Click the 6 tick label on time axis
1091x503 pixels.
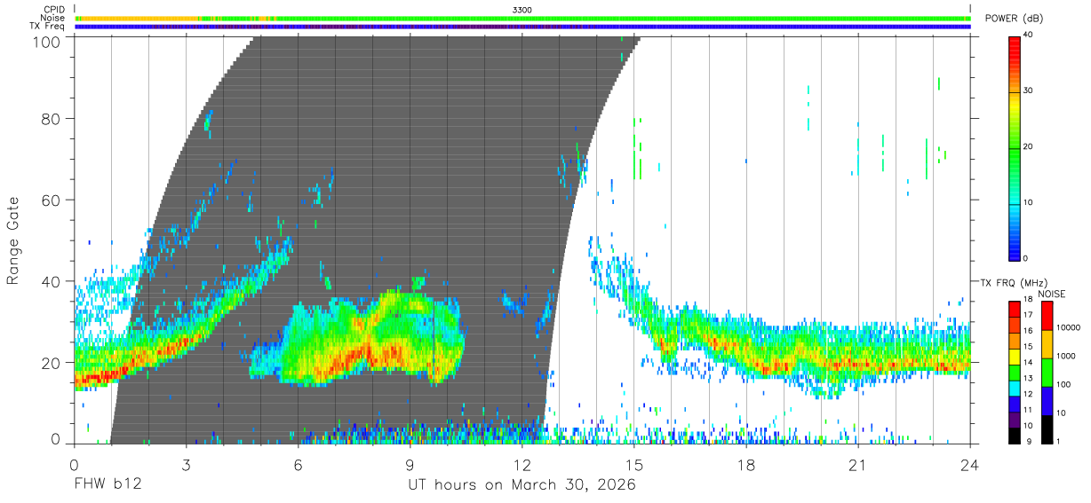[298, 464]
